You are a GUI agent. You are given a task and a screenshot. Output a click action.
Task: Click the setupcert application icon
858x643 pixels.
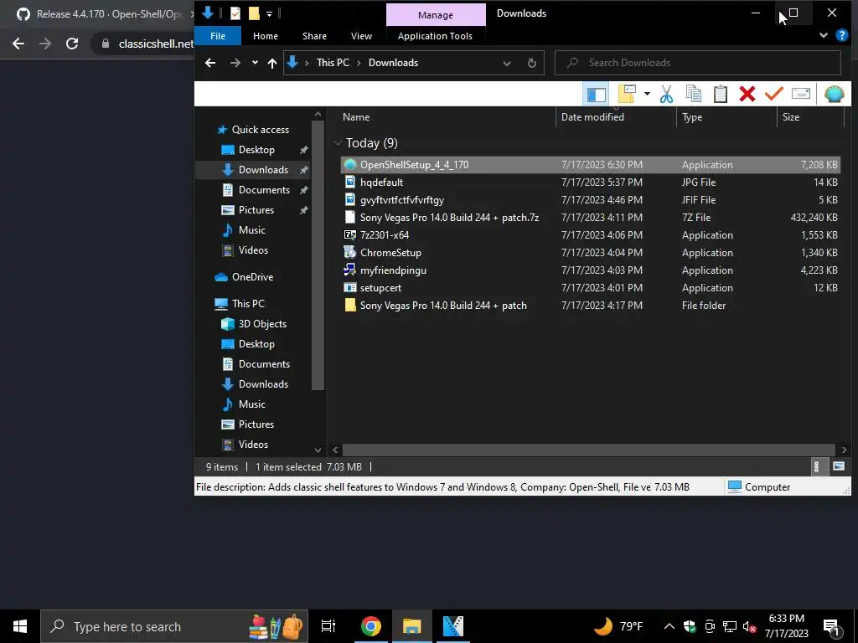pos(349,288)
